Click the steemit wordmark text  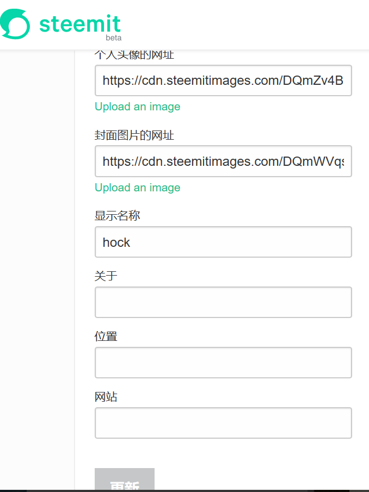(79, 23)
